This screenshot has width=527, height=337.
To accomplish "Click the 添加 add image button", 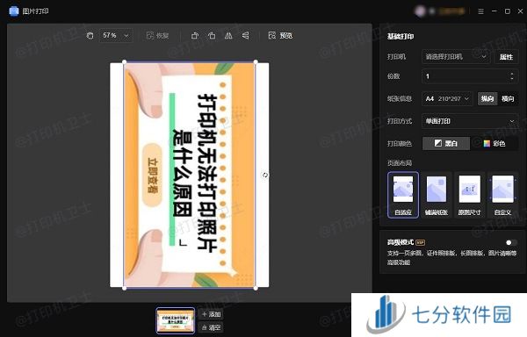I will pyautogui.click(x=211, y=314).
